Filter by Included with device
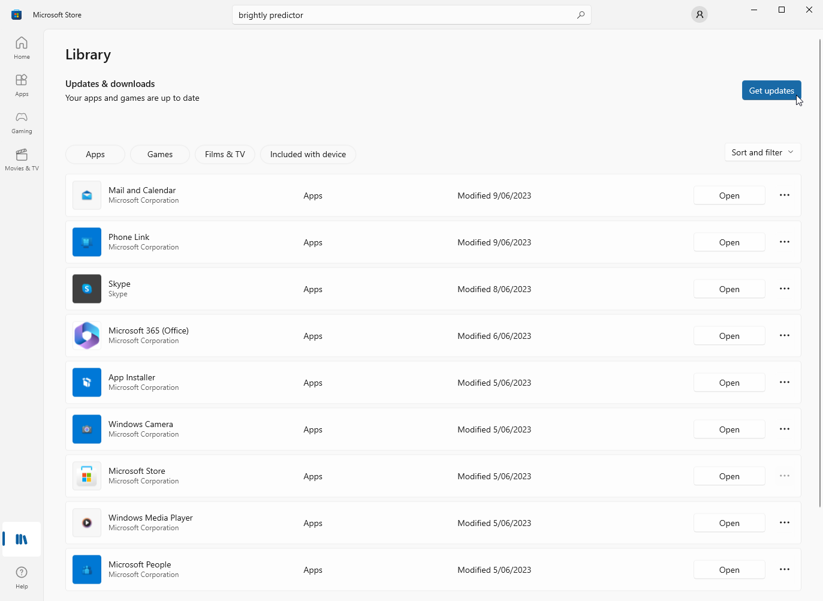This screenshot has height=601, width=823. [x=308, y=154]
